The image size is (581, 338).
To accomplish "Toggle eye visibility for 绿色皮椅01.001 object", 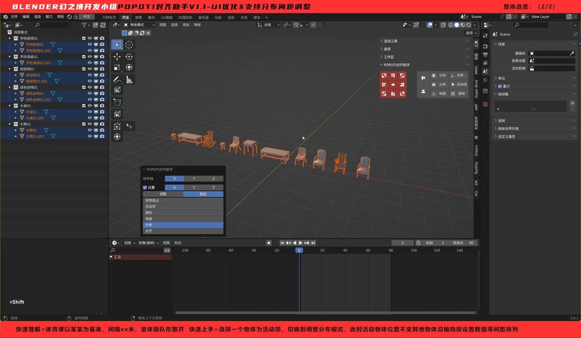I will 90,99.
